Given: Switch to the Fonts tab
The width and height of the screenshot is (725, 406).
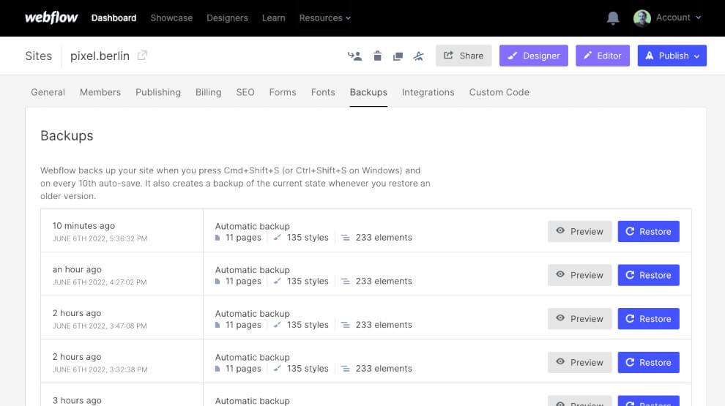Looking at the screenshot, I should (x=323, y=92).
